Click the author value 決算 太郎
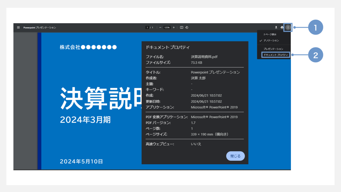 coord(198,78)
